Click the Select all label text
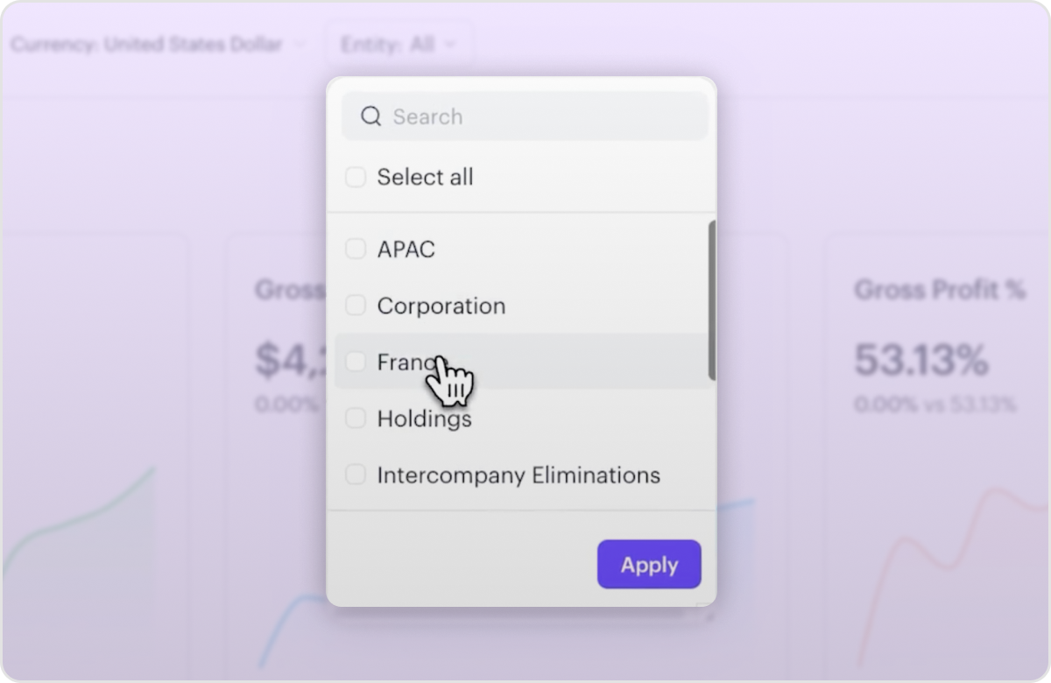 tap(425, 177)
